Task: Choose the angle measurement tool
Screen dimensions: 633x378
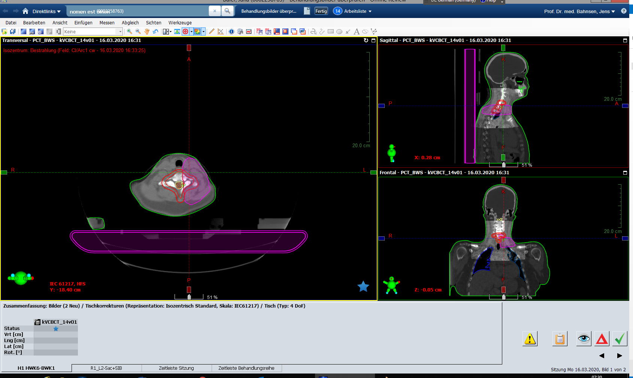Action: point(221,32)
